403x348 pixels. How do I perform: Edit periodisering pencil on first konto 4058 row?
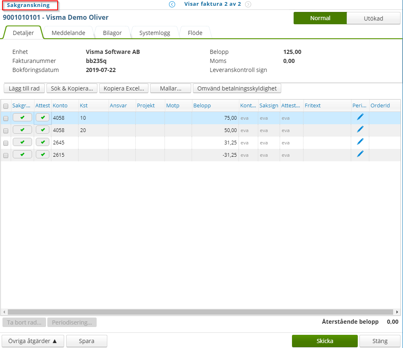coord(360,117)
